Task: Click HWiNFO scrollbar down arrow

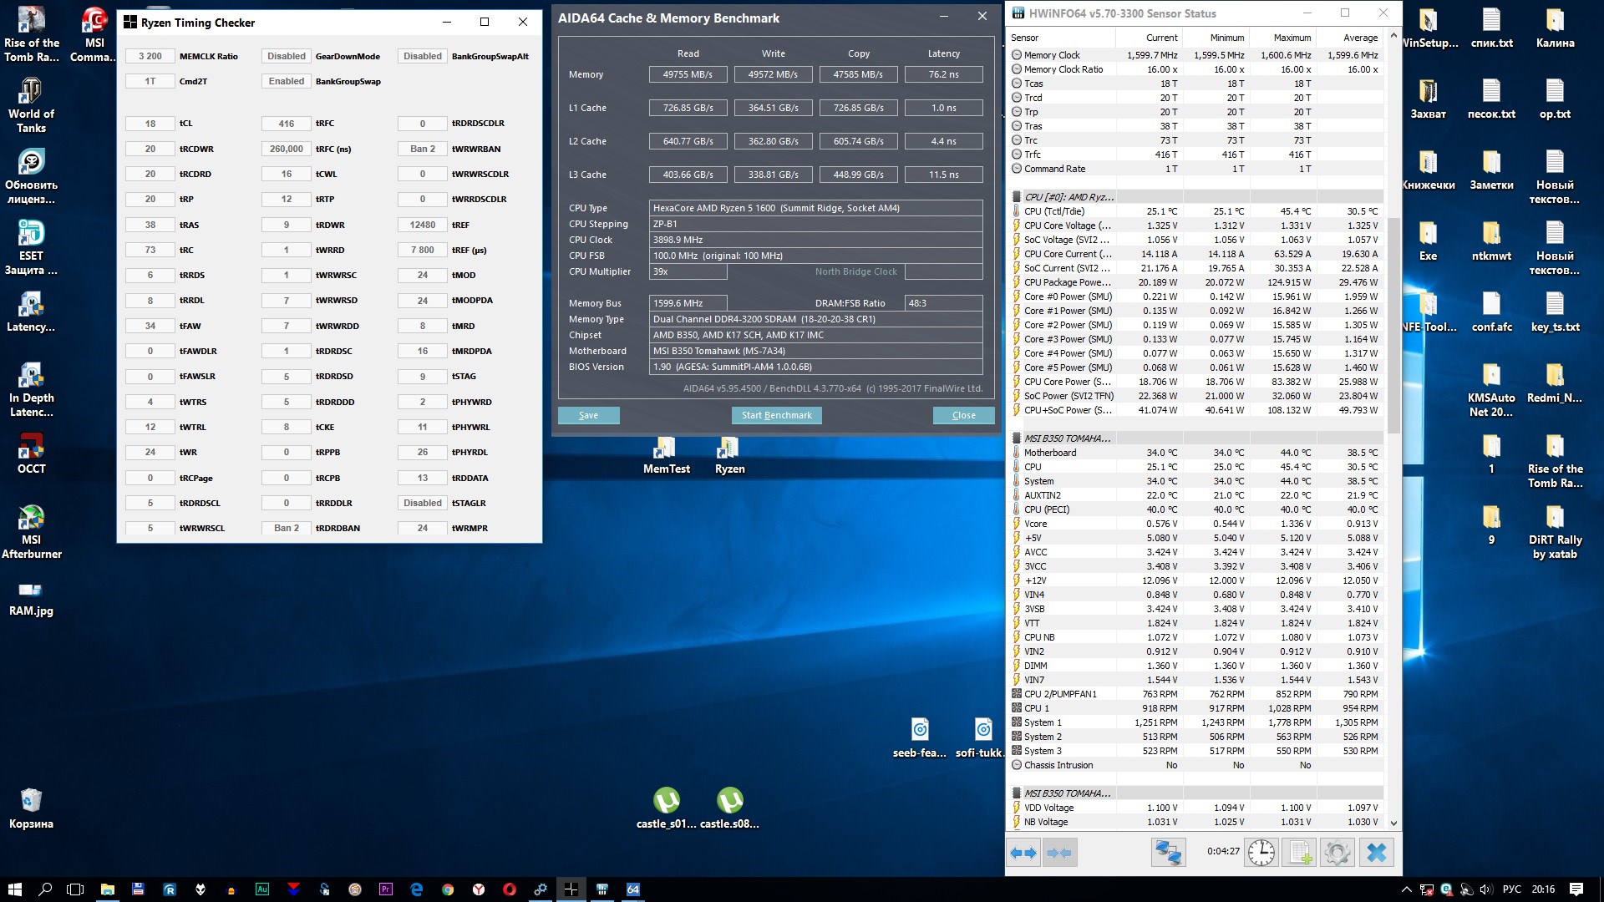Action: point(1393,823)
